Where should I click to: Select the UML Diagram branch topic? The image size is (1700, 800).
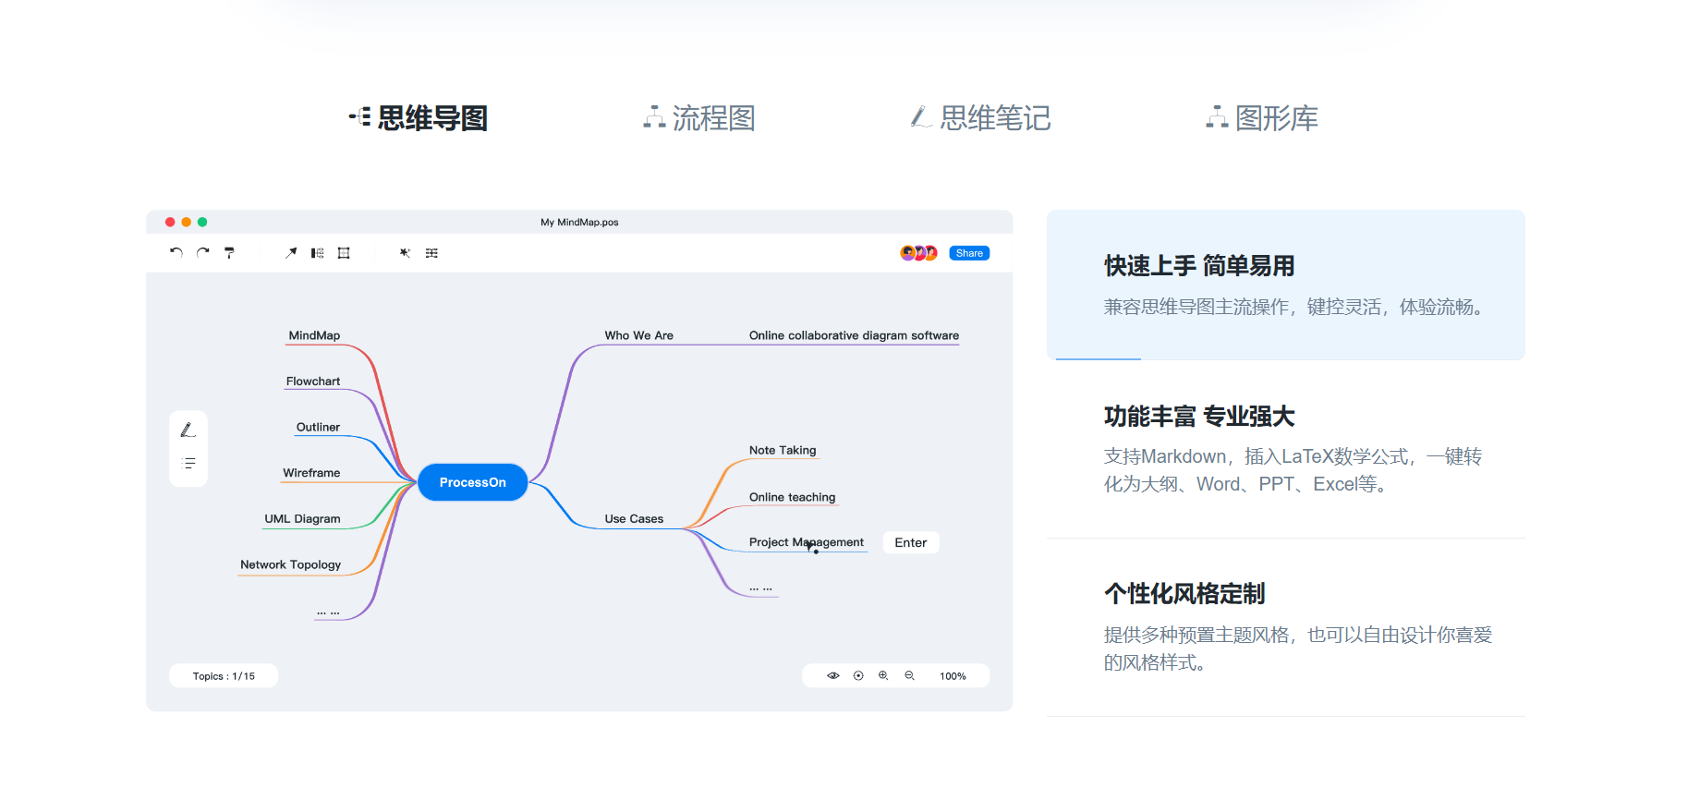point(302,518)
